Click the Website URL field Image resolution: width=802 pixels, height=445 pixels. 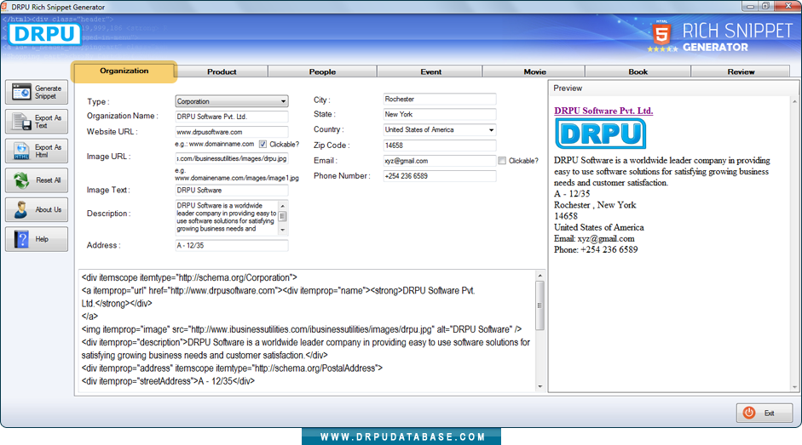(x=231, y=132)
